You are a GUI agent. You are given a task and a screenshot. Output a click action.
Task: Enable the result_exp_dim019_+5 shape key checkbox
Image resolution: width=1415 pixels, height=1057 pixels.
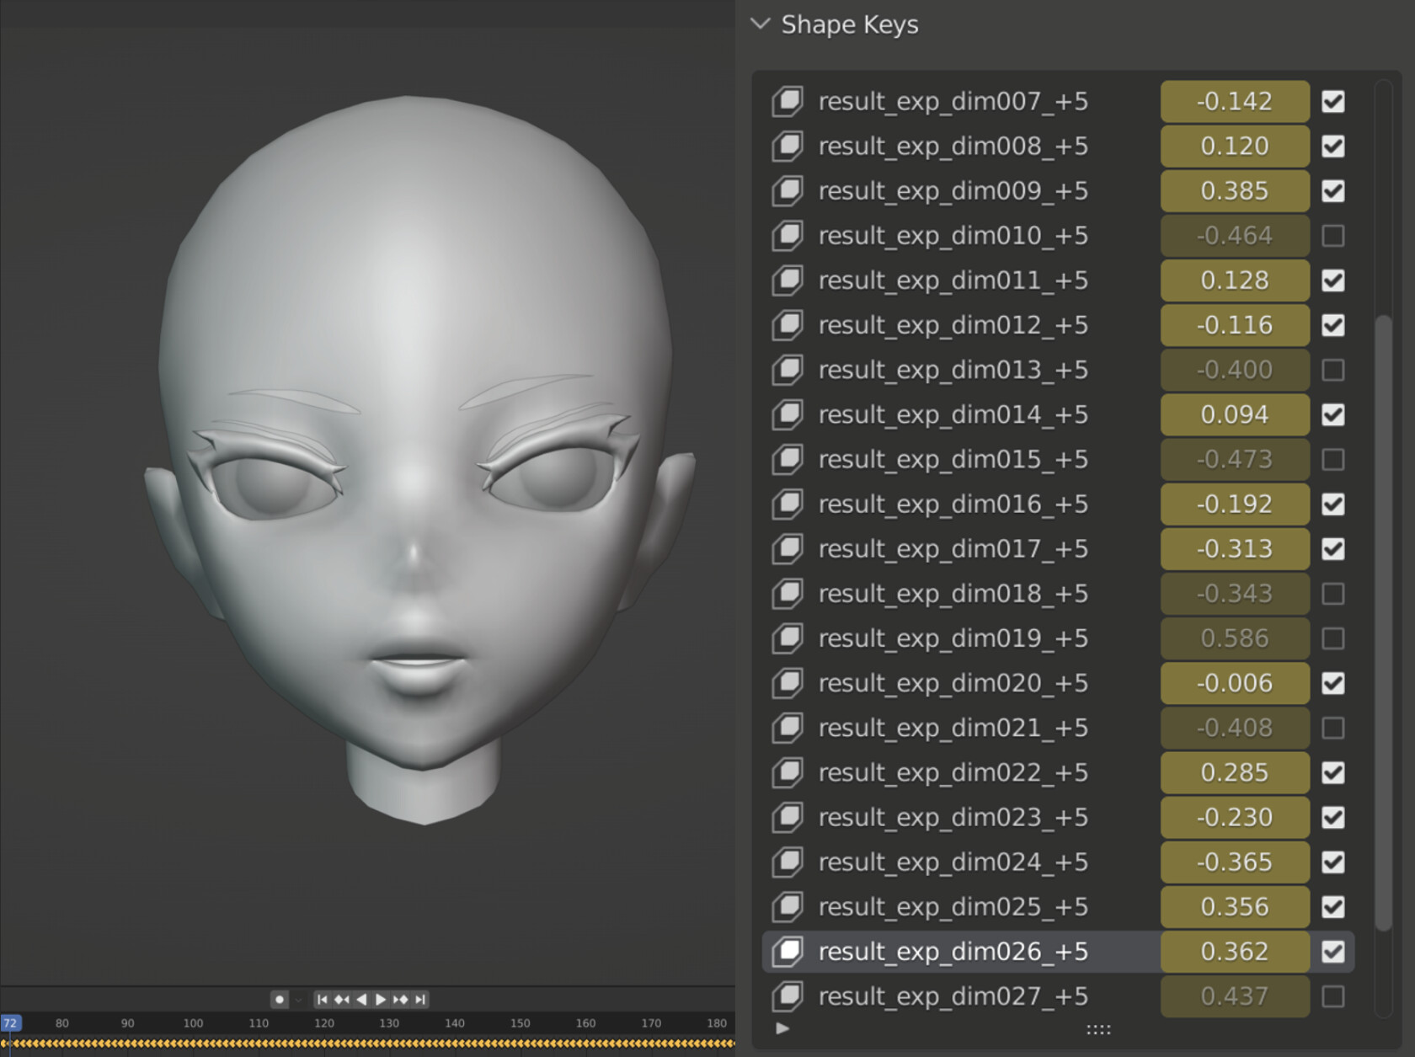1333,638
